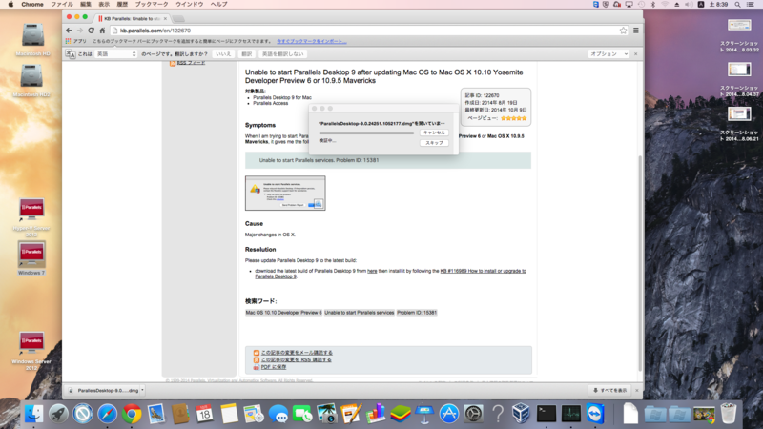The height and width of the screenshot is (429, 763).
Task: Open the Help menu in menu bar
Action: (x=219, y=5)
